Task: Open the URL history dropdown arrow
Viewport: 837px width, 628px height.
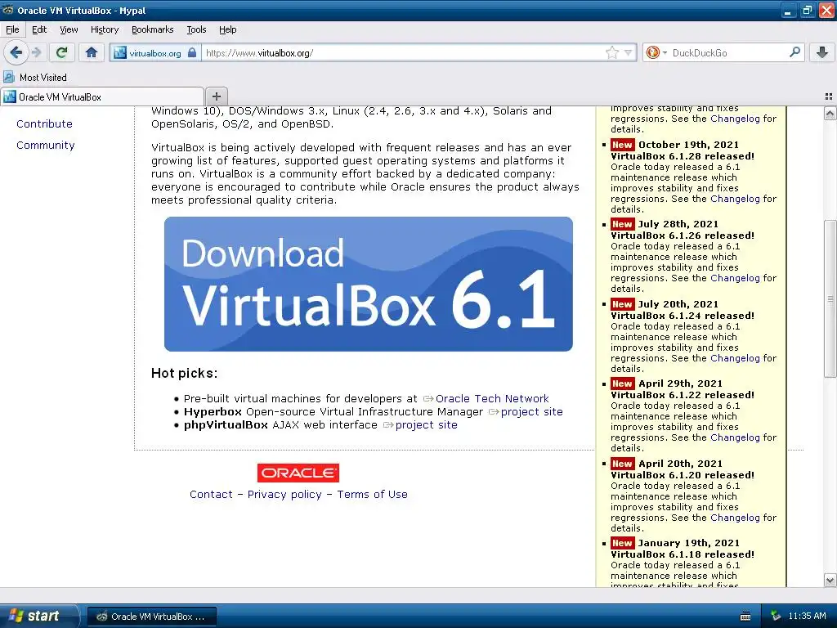Action: click(x=629, y=52)
